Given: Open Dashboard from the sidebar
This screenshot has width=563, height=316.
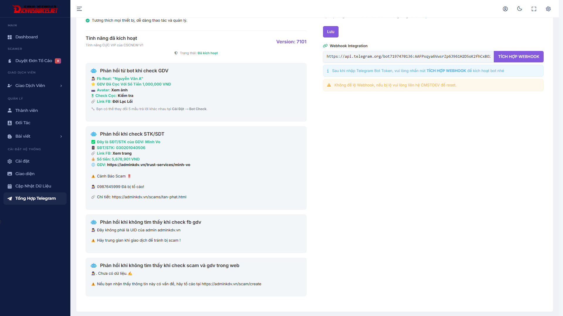Looking at the screenshot, I should [26, 37].
